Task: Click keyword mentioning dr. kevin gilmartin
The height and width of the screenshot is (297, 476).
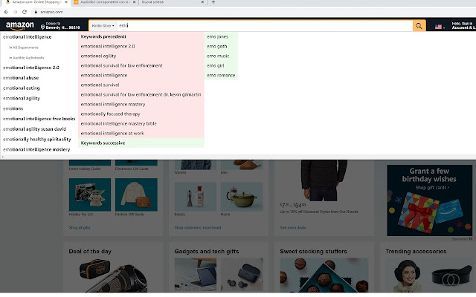Action: pyautogui.click(x=141, y=94)
